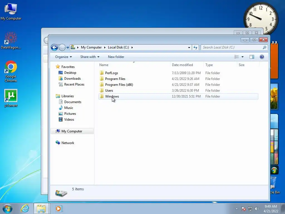
Task: Select Network in the navigation pane
Action: point(68,143)
